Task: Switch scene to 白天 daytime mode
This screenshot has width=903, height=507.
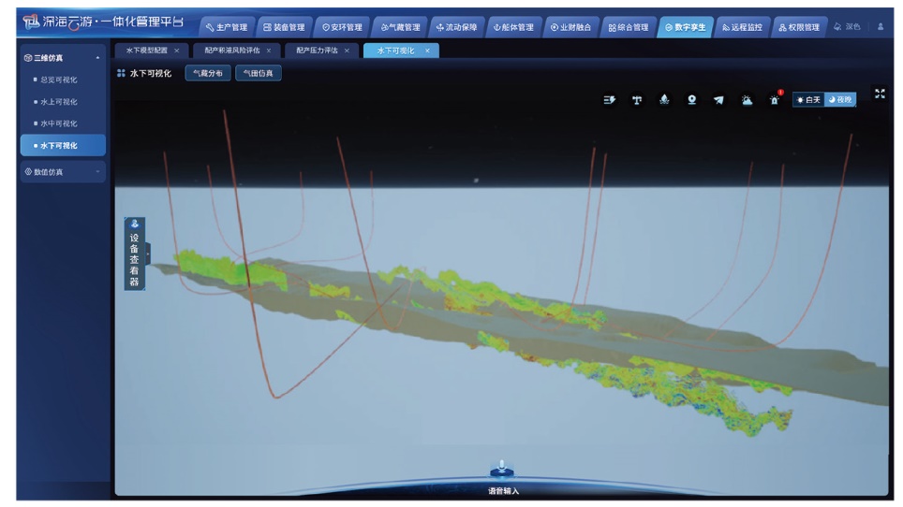Action: (807, 99)
